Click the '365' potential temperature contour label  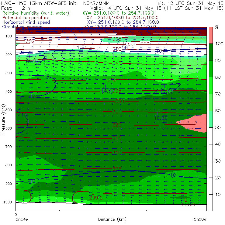click(x=117, y=39)
